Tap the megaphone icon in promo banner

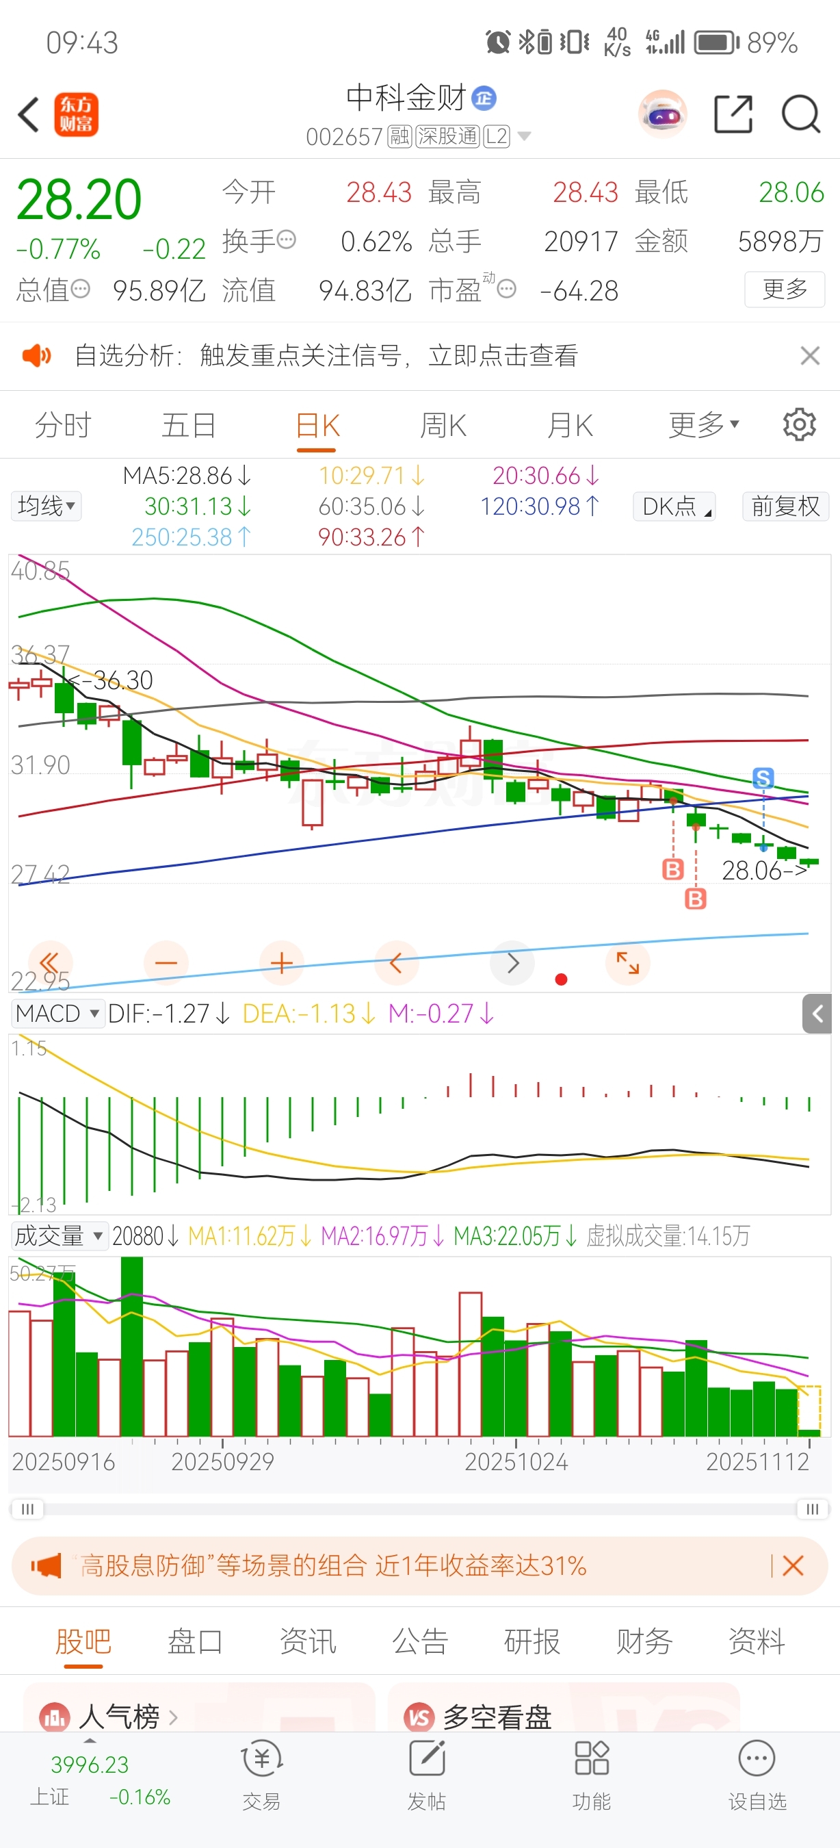click(47, 1565)
